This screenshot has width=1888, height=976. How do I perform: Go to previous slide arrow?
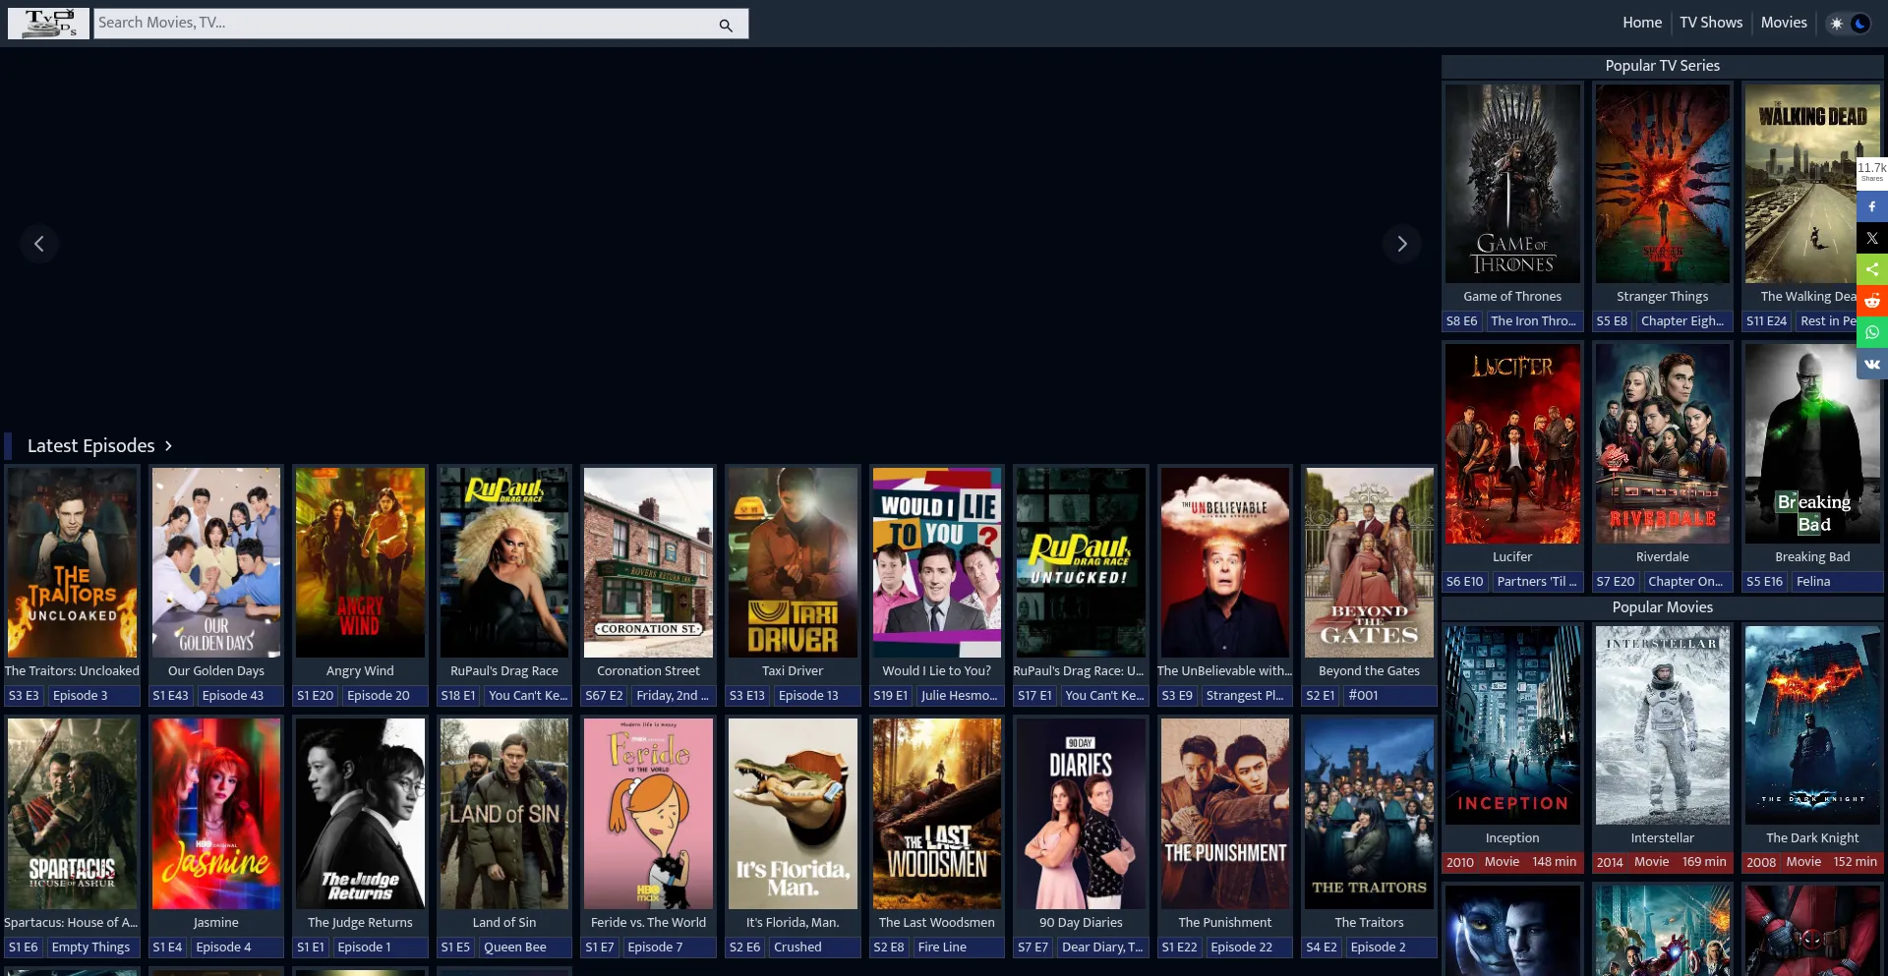click(x=39, y=244)
